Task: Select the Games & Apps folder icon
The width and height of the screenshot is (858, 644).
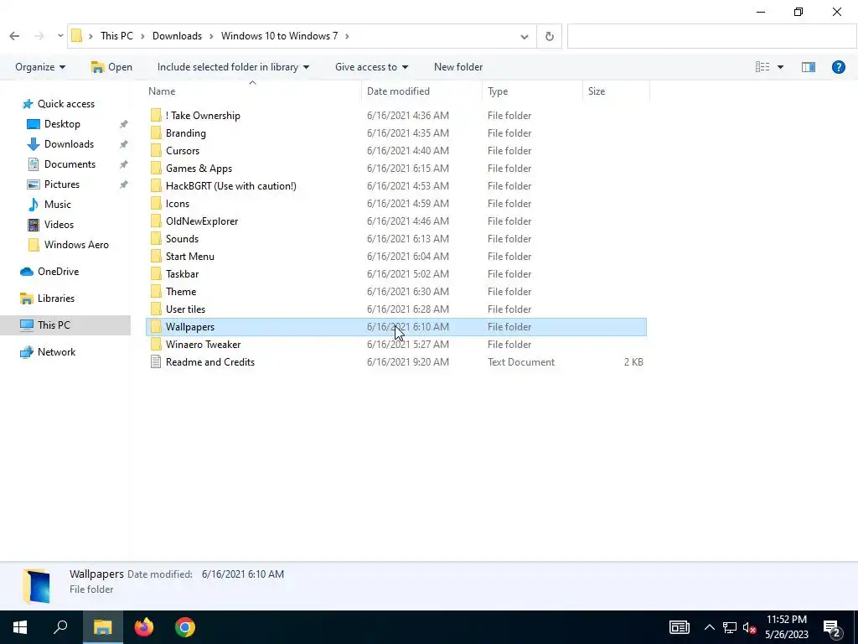Action: click(x=156, y=168)
